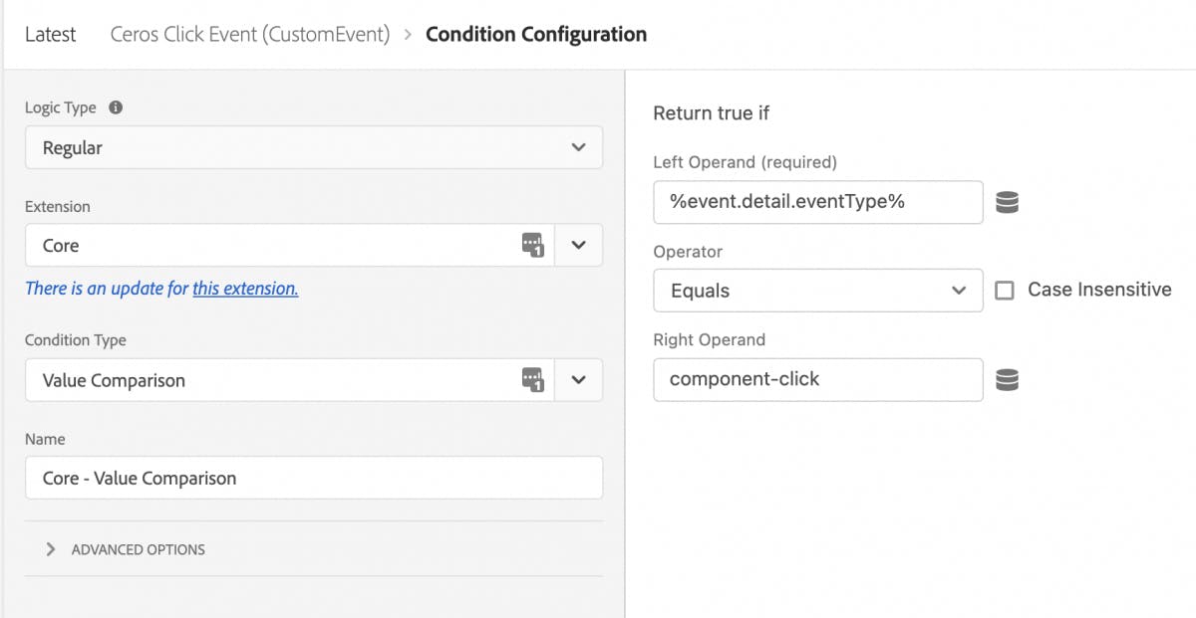Open the Condition Type dropdown arrow
This screenshot has height=618, width=1196.
tap(578, 379)
